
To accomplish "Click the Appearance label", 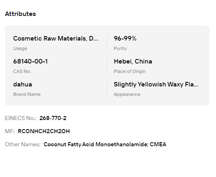I will point(127,94).
